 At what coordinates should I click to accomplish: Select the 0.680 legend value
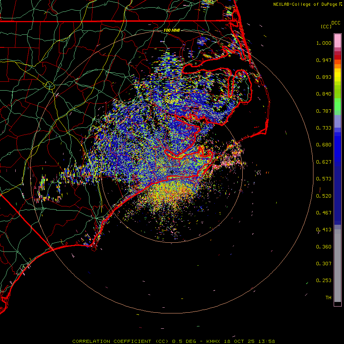pos(324,145)
